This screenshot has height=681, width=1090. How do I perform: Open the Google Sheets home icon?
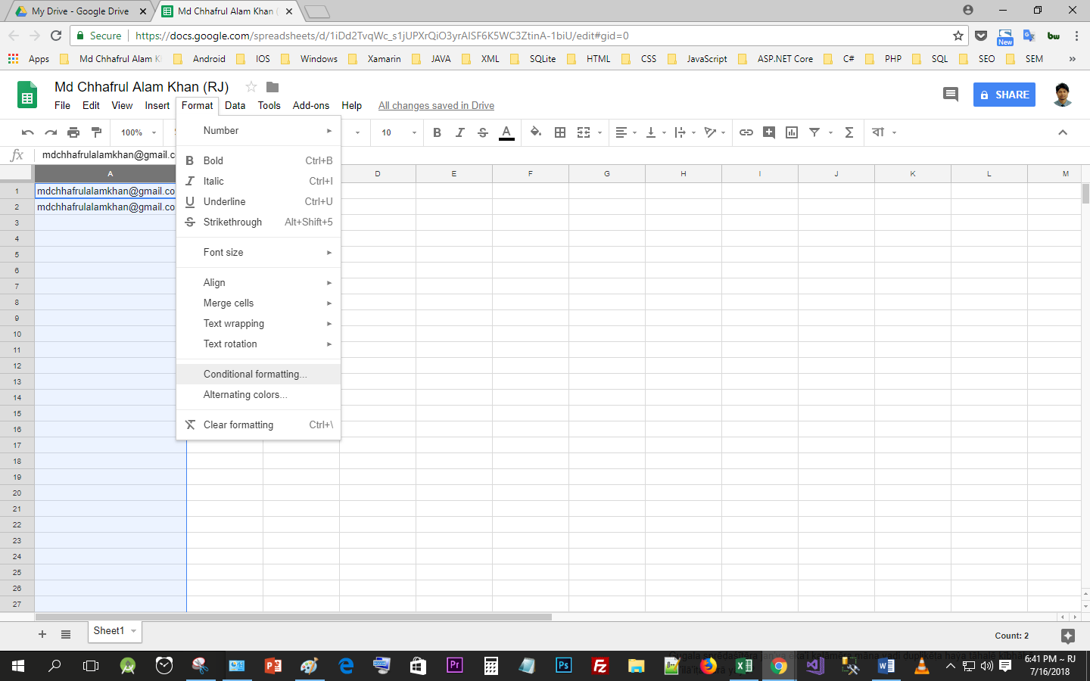[27, 95]
